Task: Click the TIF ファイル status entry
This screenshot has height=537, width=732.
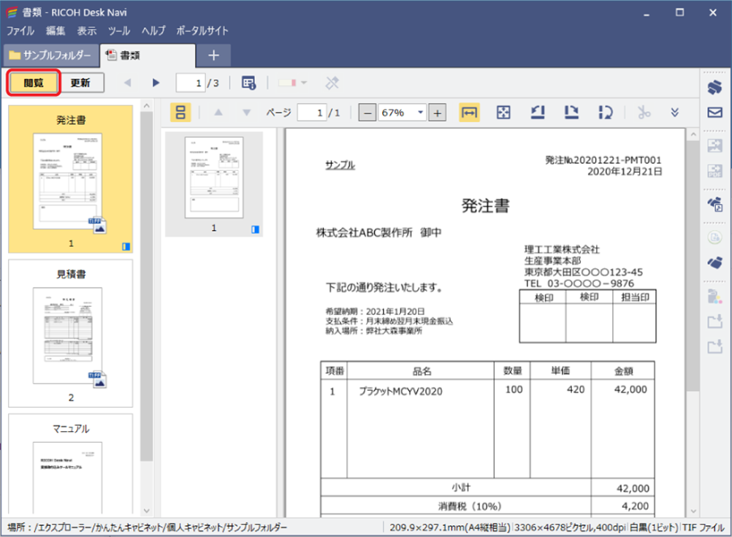Action: (x=703, y=528)
